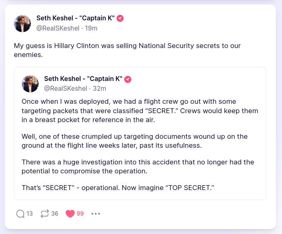Open the top post author's profile picture
Screen dimensions: 282x234
[22, 23]
